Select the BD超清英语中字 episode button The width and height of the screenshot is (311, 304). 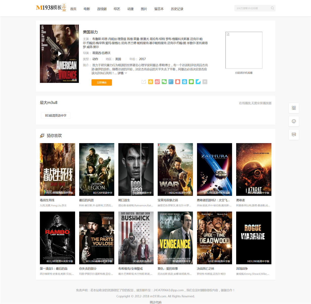(56, 115)
